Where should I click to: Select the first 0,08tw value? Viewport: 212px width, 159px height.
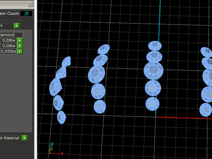coord(8,40)
